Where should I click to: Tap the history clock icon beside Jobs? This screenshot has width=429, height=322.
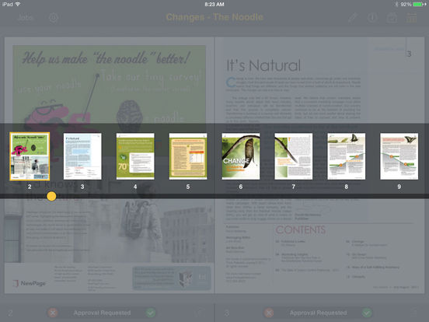click(x=54, y=18)
